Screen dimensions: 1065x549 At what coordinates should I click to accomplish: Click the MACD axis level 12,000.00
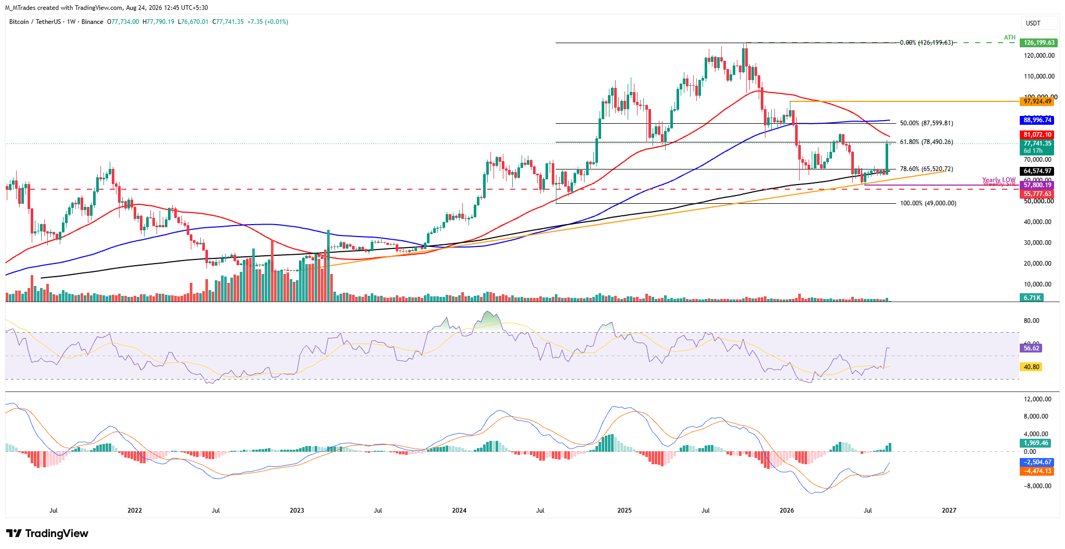click(x=1038, y=399)
